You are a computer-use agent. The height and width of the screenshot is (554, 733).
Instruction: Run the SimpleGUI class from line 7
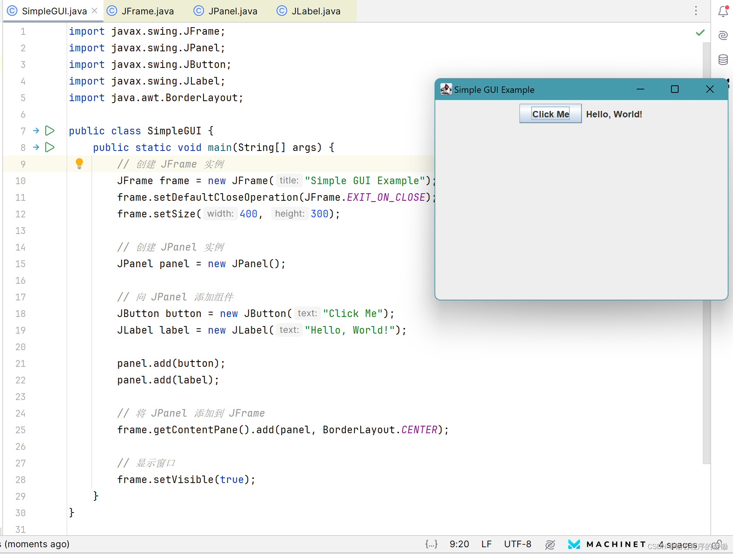point(50,131)
